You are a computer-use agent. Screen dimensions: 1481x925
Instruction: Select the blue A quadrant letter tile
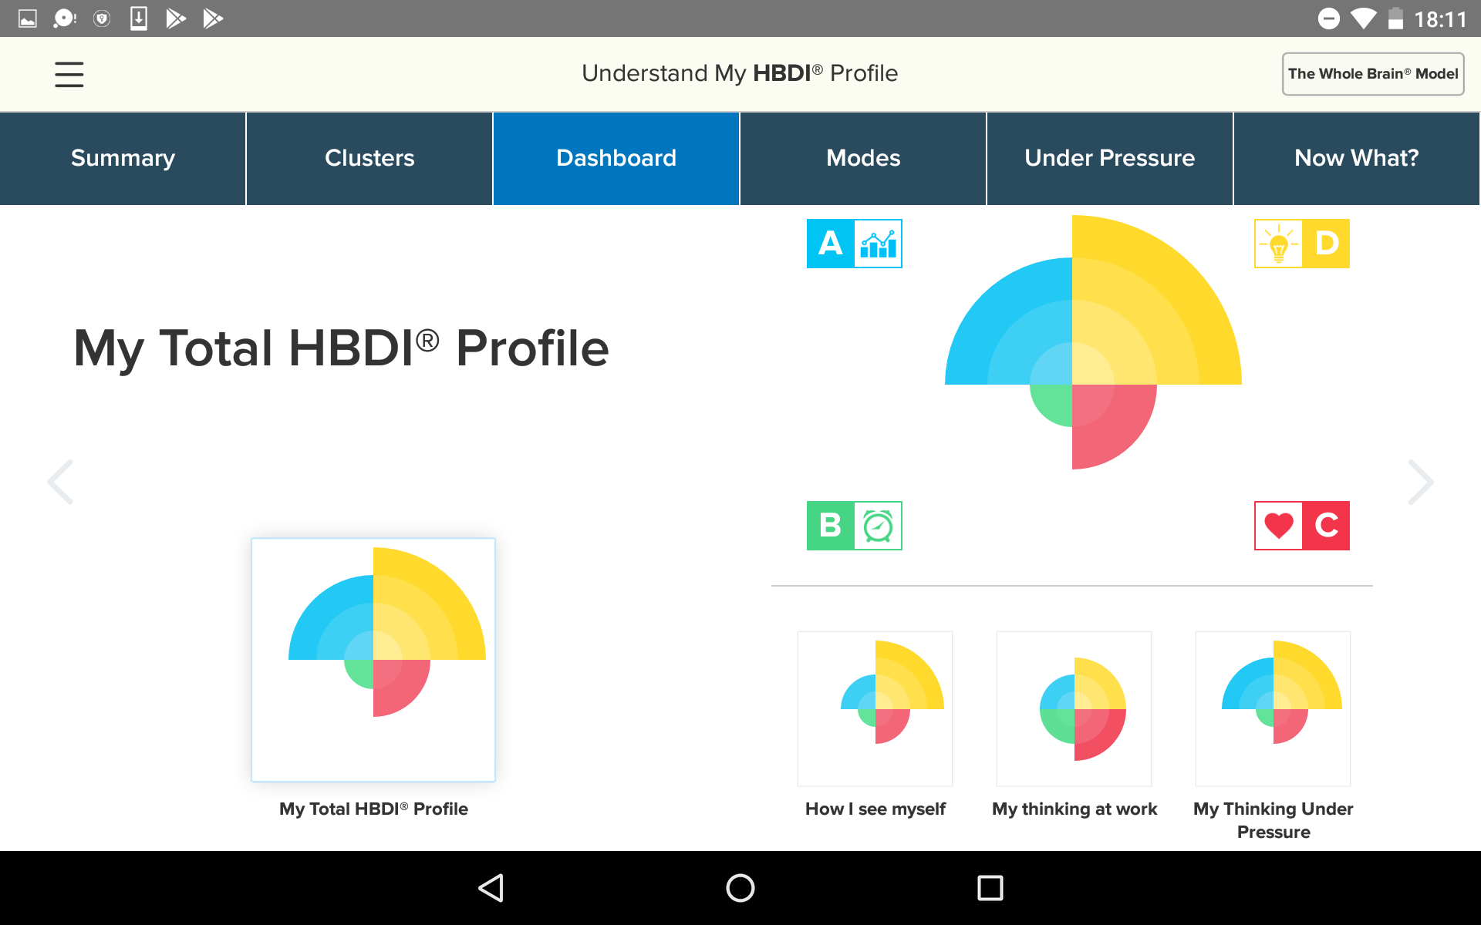(x=830, y=244)
